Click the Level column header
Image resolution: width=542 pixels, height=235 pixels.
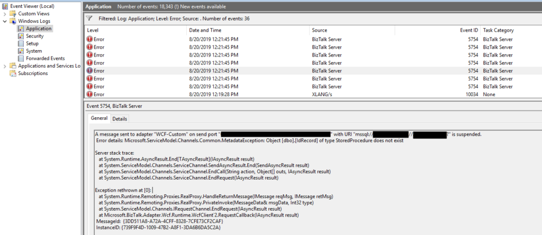[93, 30]
